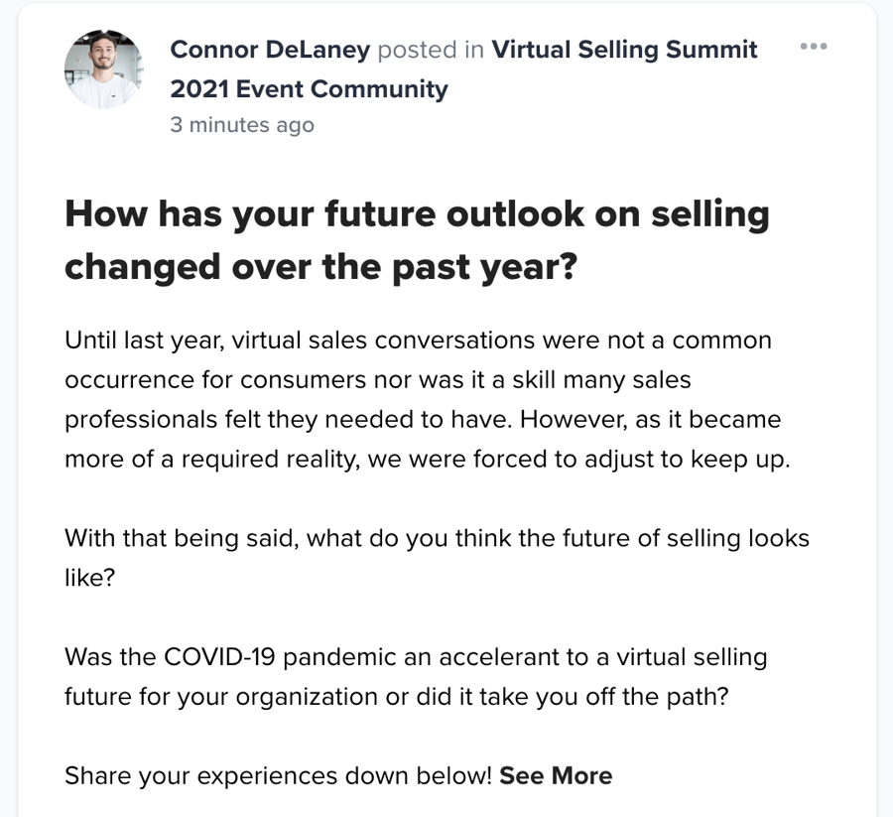Click the "changed over the past year?" title line
The width and height of the screenshot is (893, 817).
pos(320,266)
